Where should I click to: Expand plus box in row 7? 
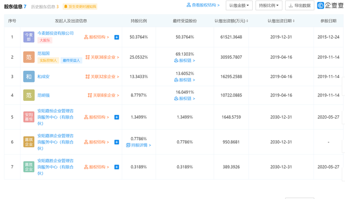(116, 167)
